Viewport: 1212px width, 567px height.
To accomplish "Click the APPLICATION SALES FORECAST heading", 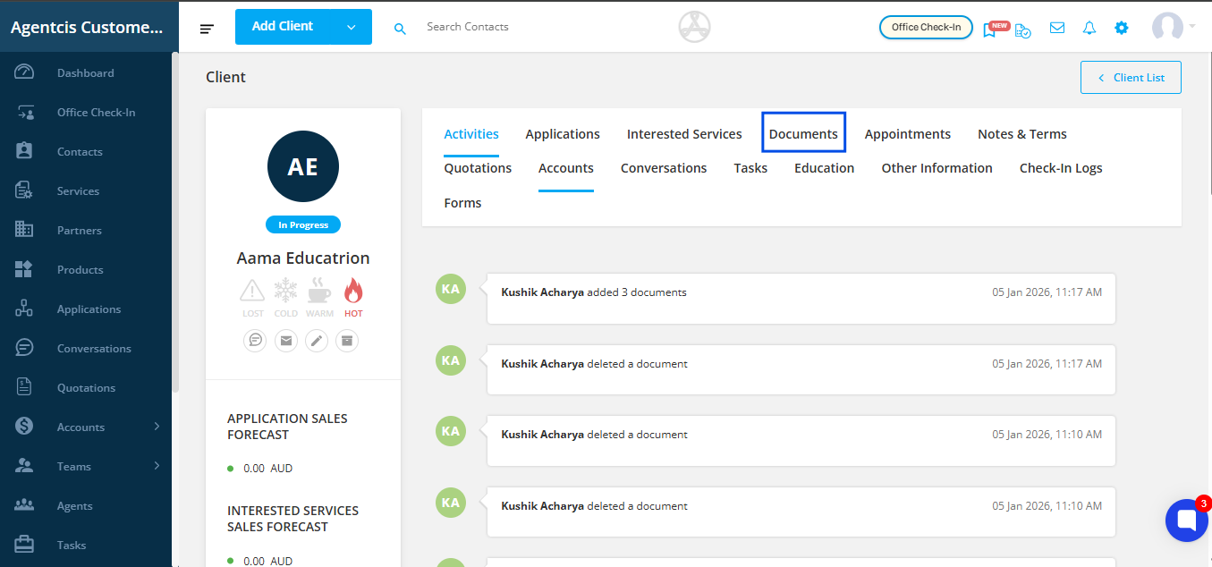I will coord(287,427).
